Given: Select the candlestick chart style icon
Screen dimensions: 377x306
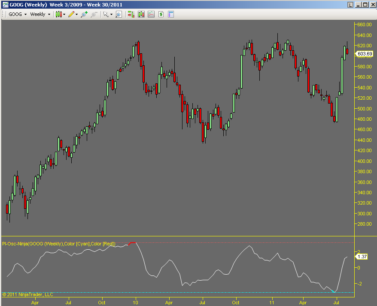Looking at the screenshot, I should click(58, 14).
